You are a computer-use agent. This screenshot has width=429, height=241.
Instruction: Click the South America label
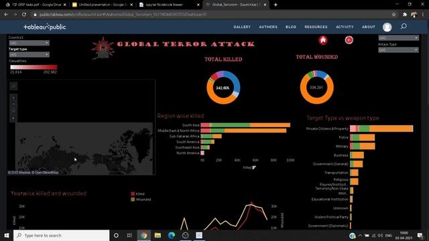click(188, 142)
